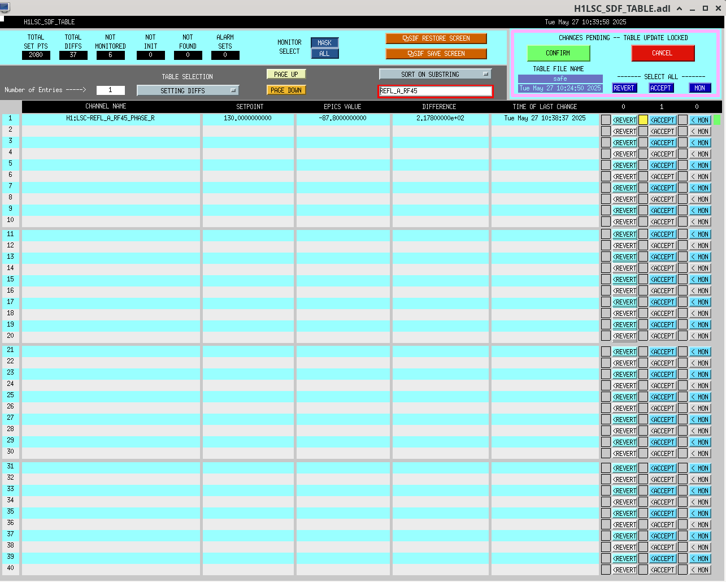Screen dimensions: 726x582
Task: Click the TIME OF LAST CHANGE column header
Action: tap(545, 106)
